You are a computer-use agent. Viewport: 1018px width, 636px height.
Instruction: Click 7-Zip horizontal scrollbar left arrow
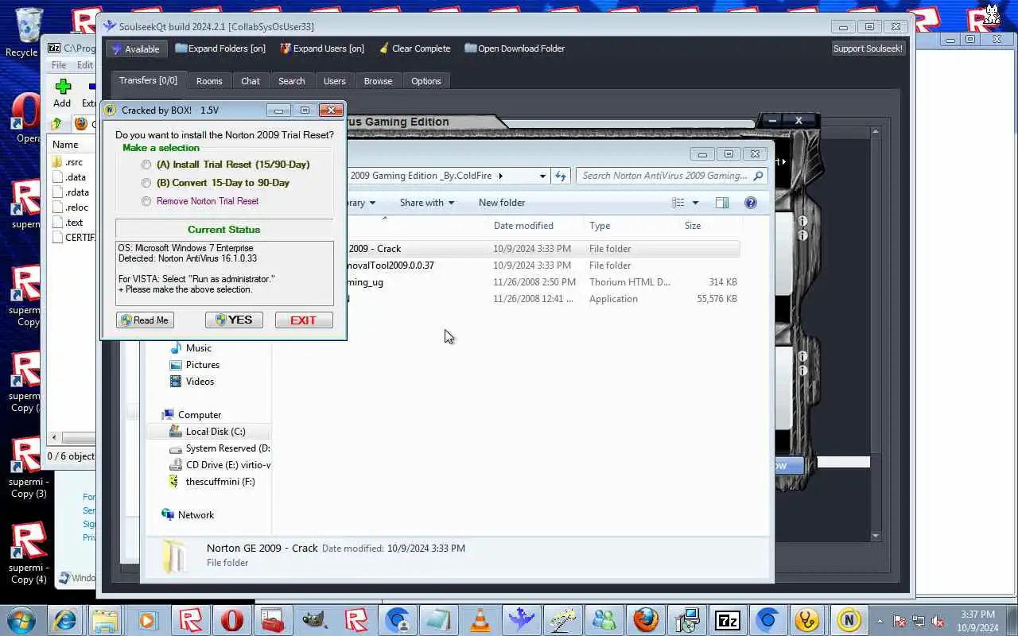click(x=54, y=437)
